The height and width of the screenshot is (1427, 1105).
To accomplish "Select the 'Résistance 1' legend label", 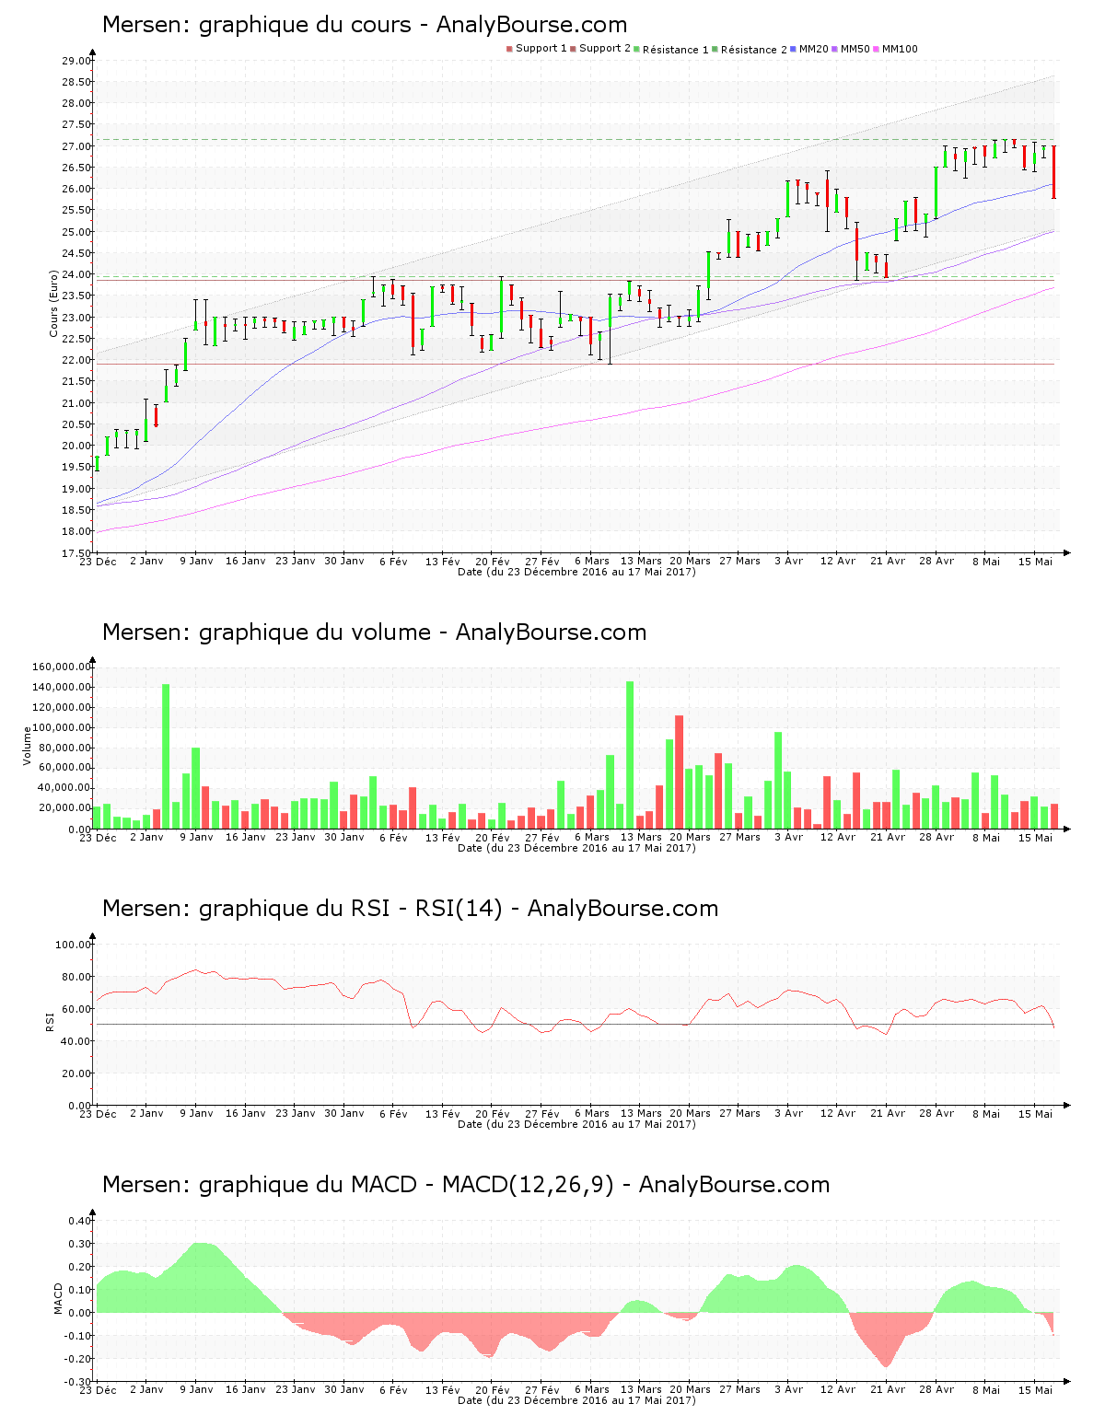I will pyautogui.click(x=675, y=50).
